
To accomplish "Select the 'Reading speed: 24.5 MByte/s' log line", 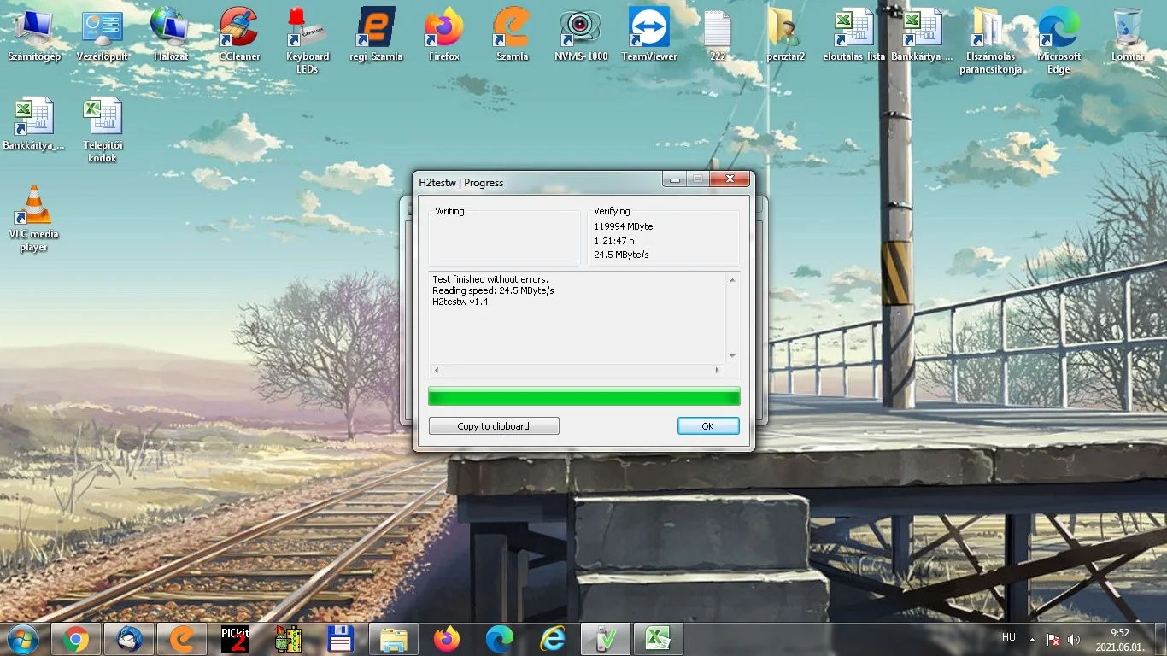I will tap(493, 290).
